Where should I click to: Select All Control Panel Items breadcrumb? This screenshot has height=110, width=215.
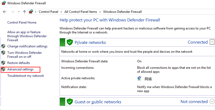coord(80,12)
